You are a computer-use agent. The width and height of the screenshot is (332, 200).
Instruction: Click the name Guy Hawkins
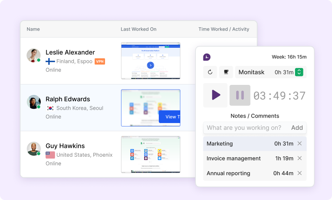(65, 146)
